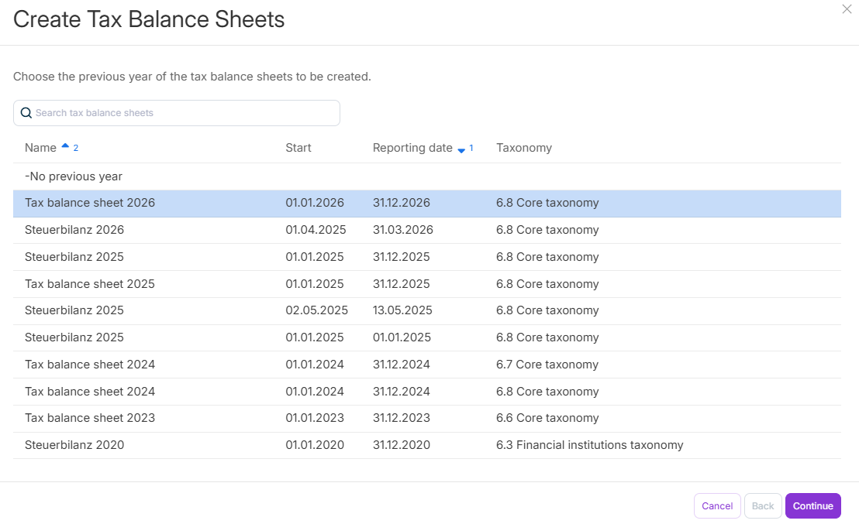Select Steuerbilanz 2020 row
Viewport: 859px width, 524px height.
point(426,445)
